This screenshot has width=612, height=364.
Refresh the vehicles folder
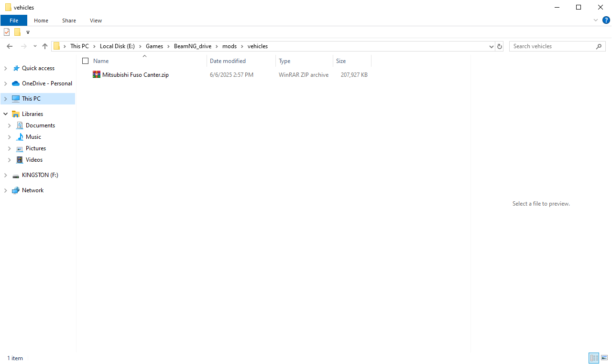(x=500, y=46)
